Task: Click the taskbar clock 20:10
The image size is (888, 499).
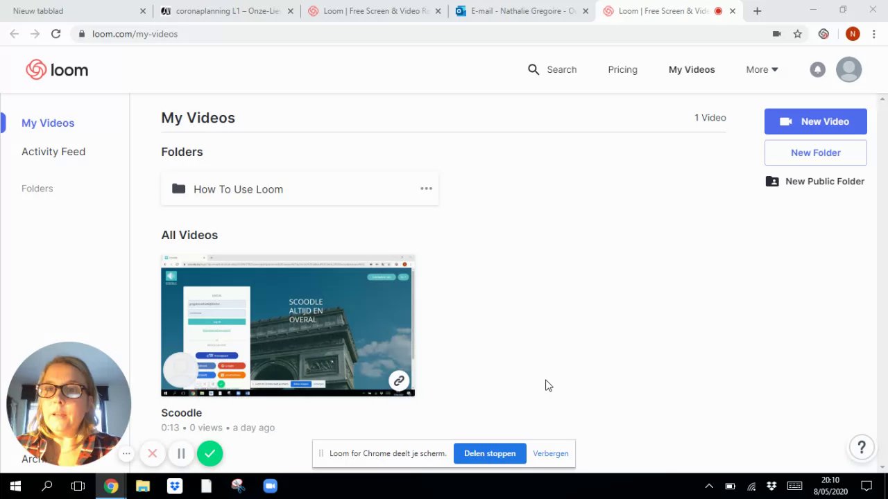Action: pyautogui.click(x=830, y=480)
